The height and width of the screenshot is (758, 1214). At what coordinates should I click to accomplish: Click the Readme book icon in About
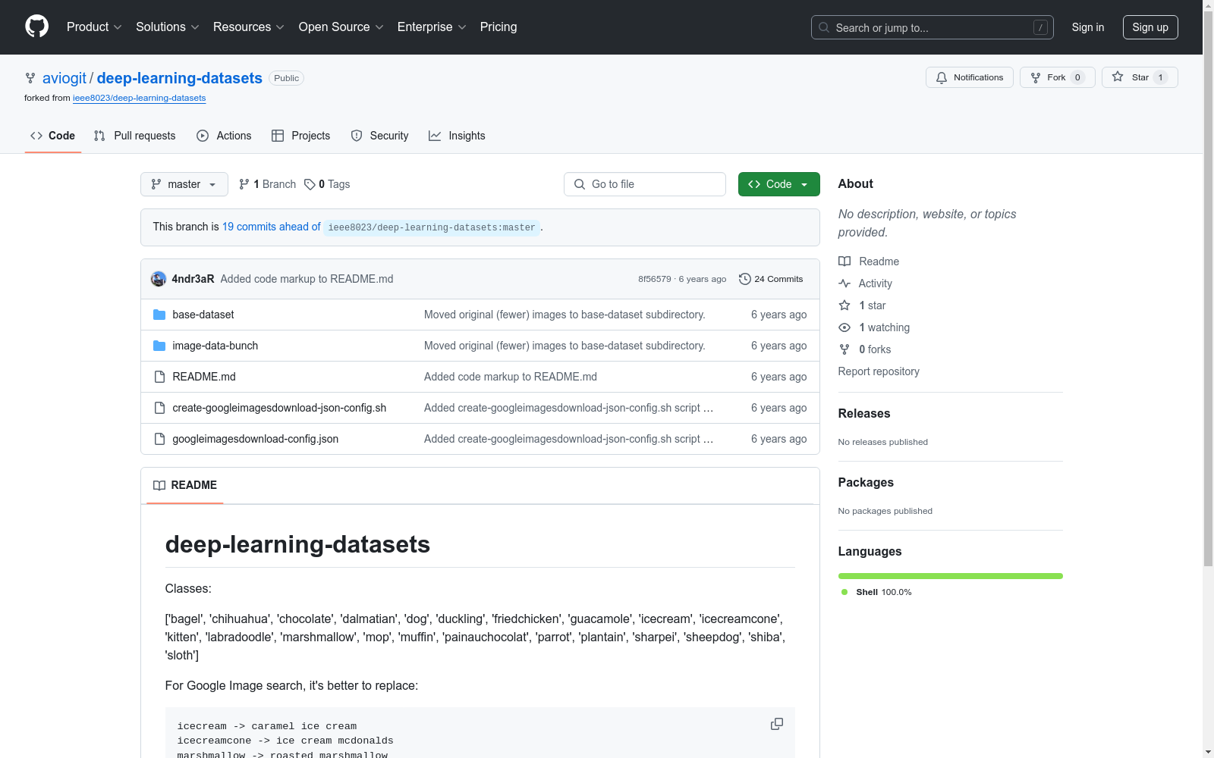844,262
